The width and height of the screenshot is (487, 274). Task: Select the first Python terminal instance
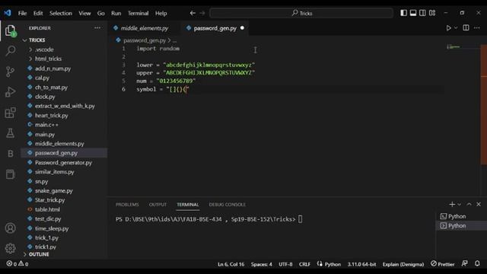462,216
